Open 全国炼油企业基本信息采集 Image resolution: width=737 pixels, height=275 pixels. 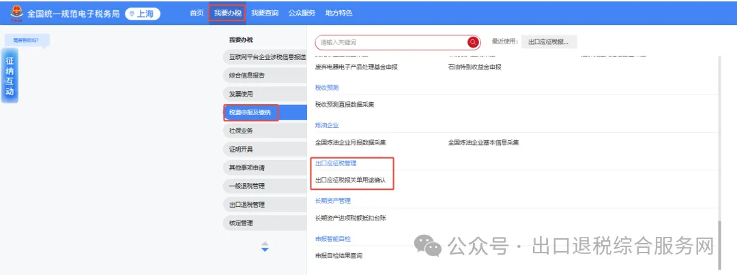(x=484, y=142)
